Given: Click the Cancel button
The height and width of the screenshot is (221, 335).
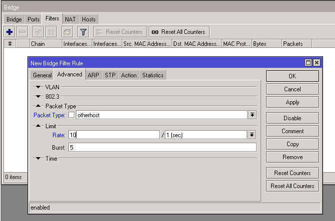Looking at the screenshot, I should pyautogui.click(x=292, y=89).
